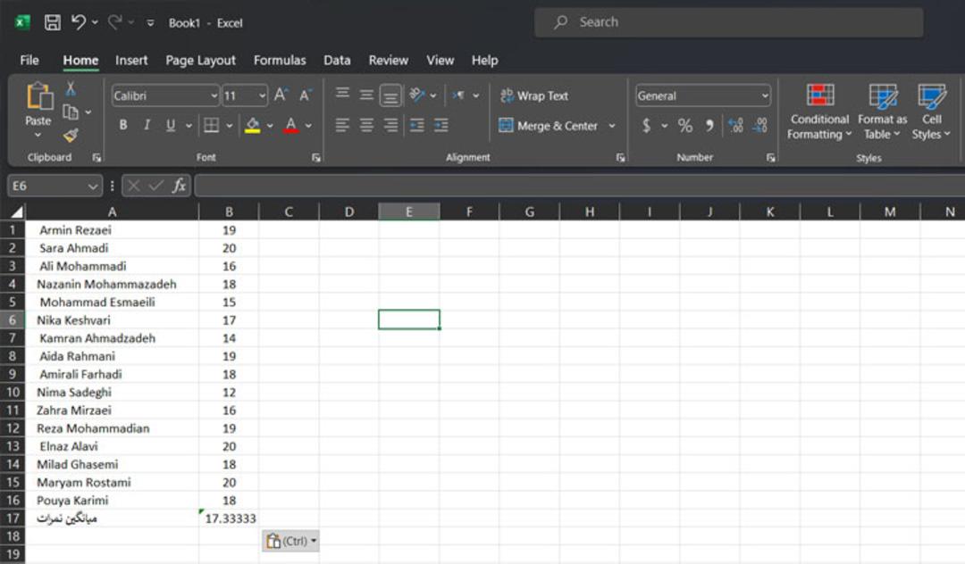The image size is (965, 564).
Task: Open Conditional Formatting menu
Action: tap(819, 112)
